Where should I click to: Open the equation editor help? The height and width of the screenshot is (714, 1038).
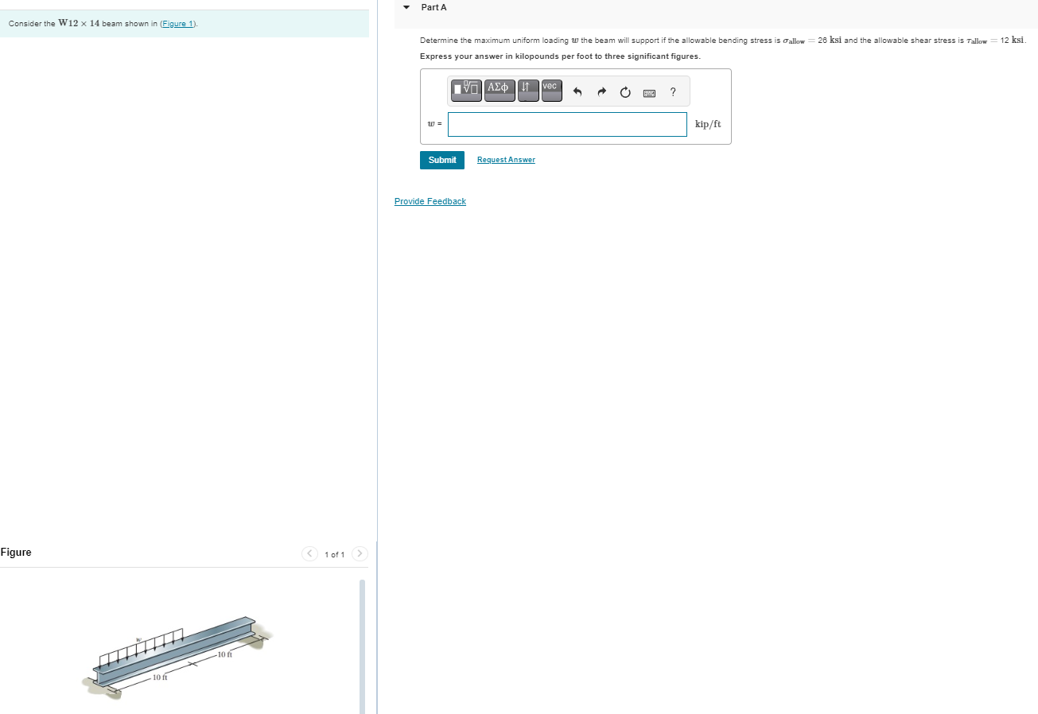tap(672, 92)
